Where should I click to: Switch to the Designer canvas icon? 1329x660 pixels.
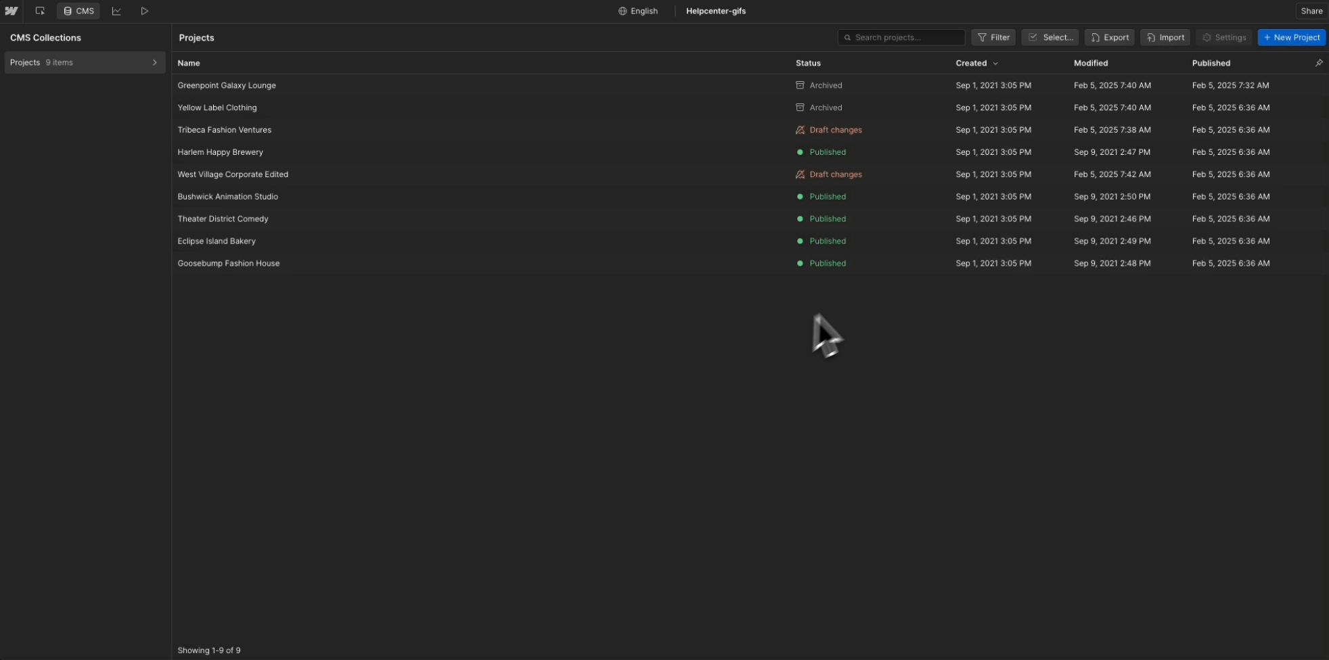(x=40, y=11)
